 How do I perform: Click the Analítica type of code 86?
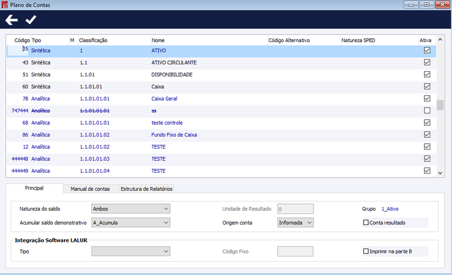point(40,135)
